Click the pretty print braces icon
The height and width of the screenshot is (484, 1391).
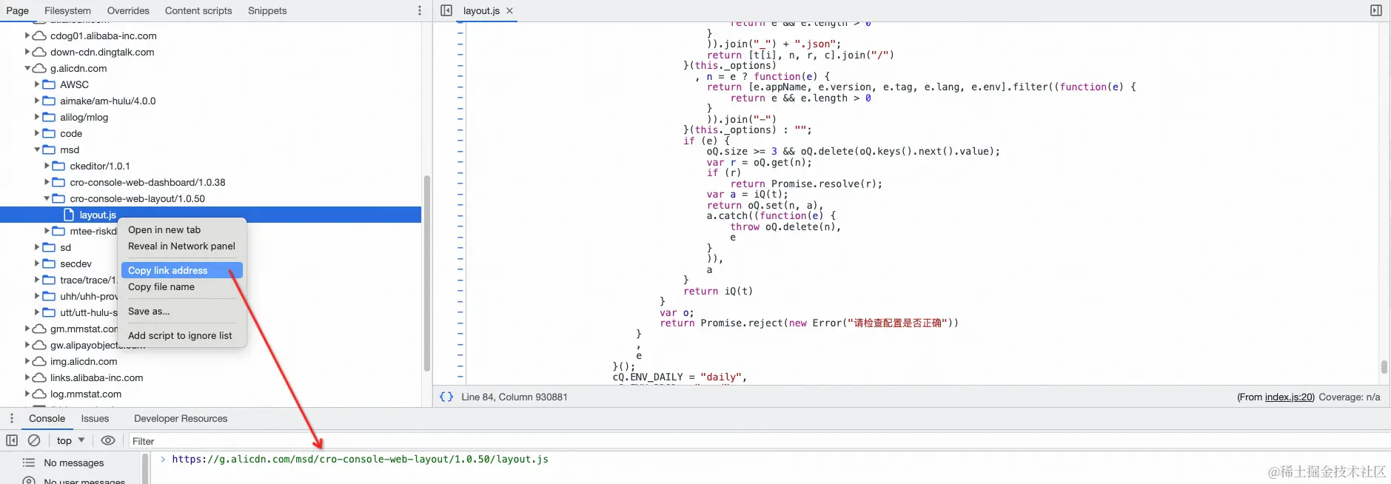click(x=446, y=397)
